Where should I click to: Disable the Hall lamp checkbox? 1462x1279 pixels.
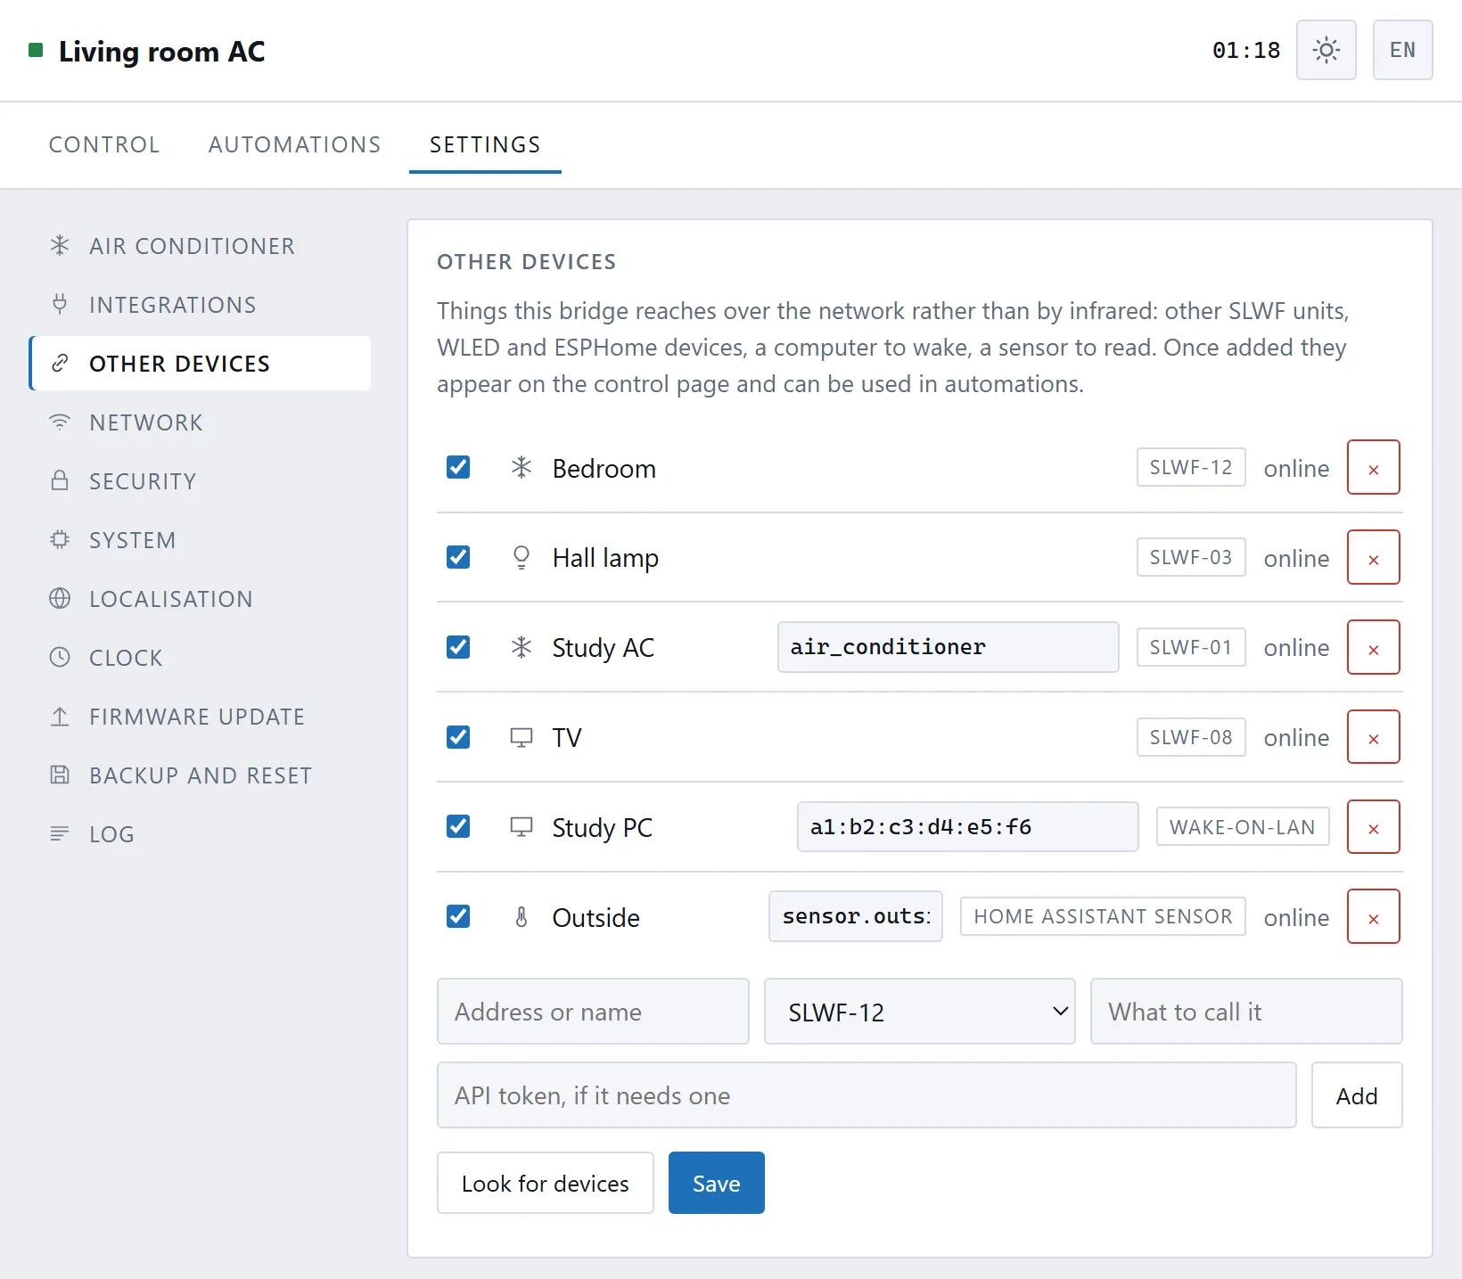(458, 557)
